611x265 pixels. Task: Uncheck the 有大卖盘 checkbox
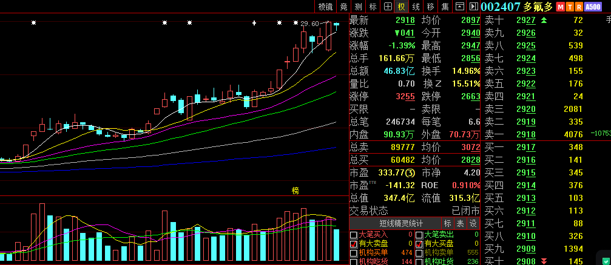pos(353,244)
